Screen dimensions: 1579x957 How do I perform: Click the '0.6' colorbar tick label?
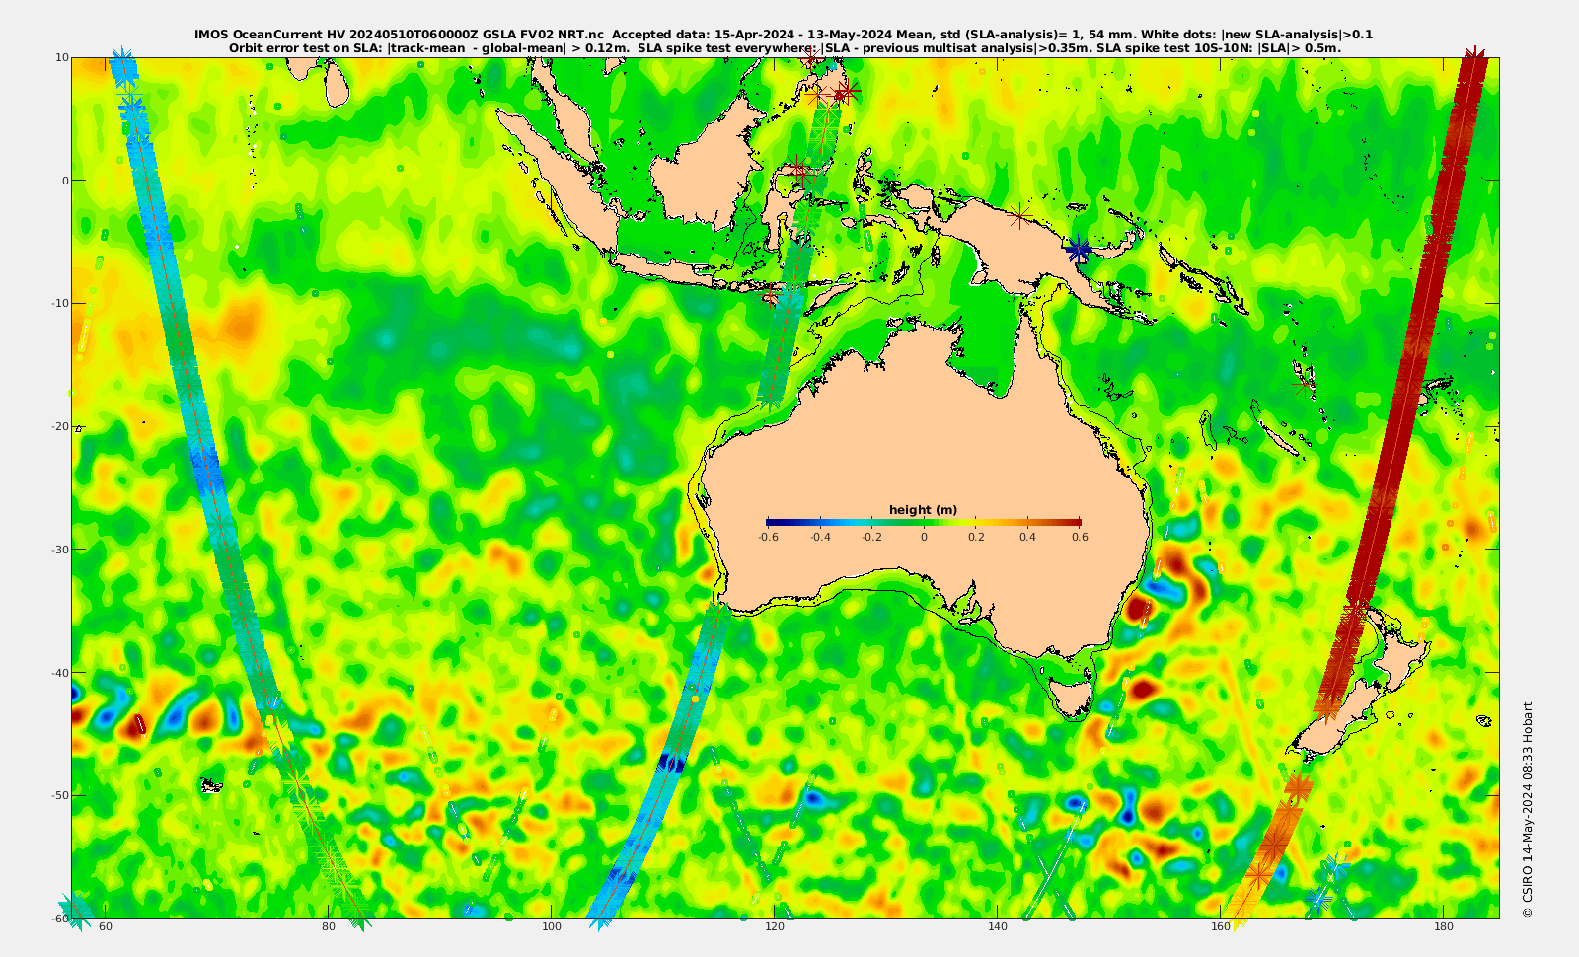(1080, 538)
